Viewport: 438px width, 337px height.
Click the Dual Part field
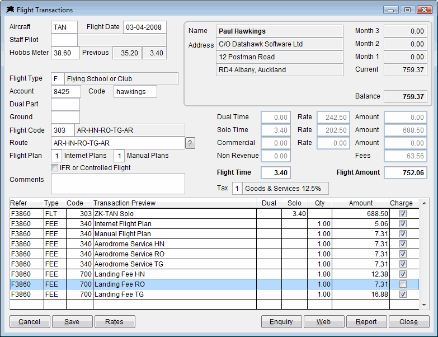[x=65, y=105]
